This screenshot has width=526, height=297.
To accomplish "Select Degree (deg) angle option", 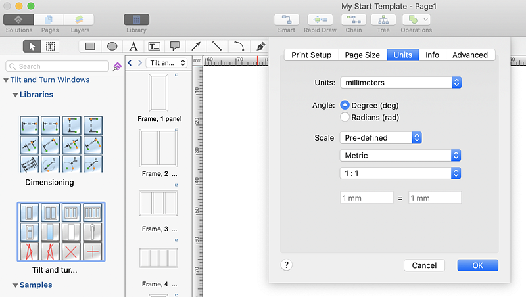I will pyautogui.click(x=345, y=105).
